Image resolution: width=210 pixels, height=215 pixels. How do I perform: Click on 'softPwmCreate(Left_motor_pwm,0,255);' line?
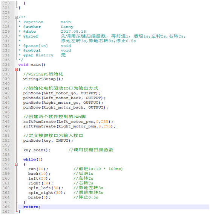coord(68,122)
